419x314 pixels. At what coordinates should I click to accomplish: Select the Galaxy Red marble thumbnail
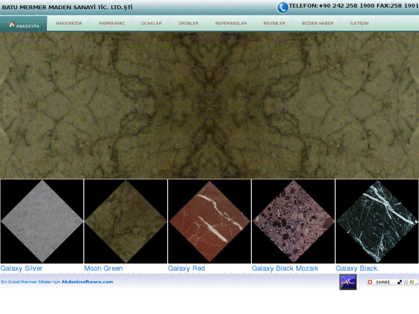coord(209,221)
